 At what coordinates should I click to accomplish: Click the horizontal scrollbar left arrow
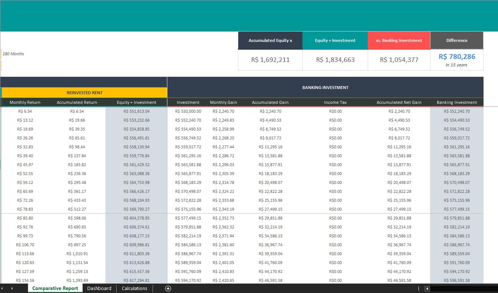coord(427,289)
